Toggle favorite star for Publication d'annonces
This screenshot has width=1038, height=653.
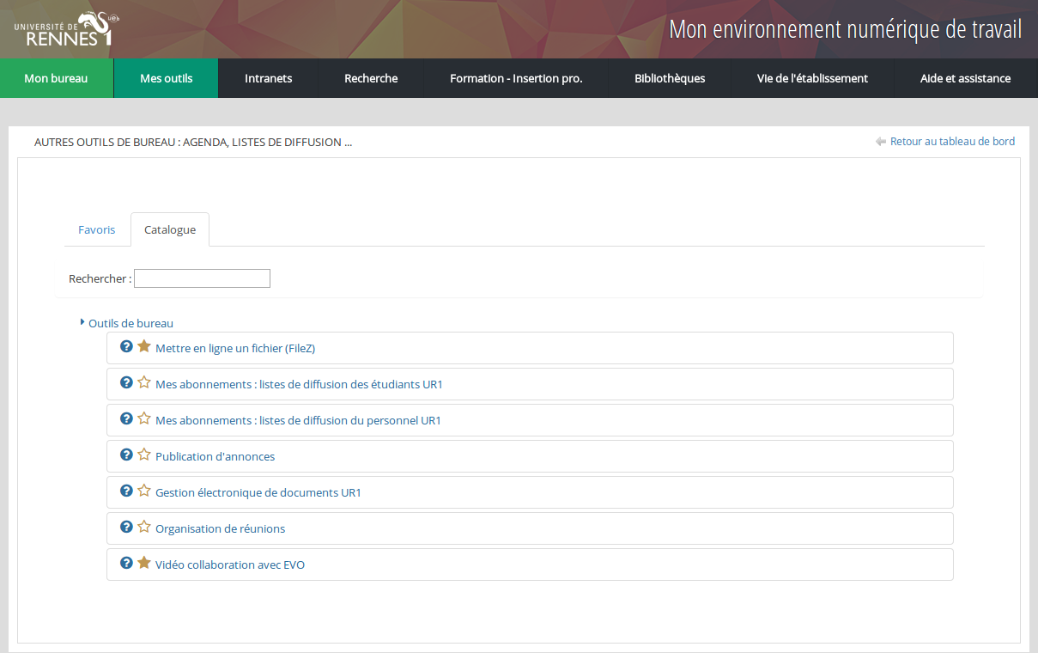pyautogui.click(x=144, y=455)
